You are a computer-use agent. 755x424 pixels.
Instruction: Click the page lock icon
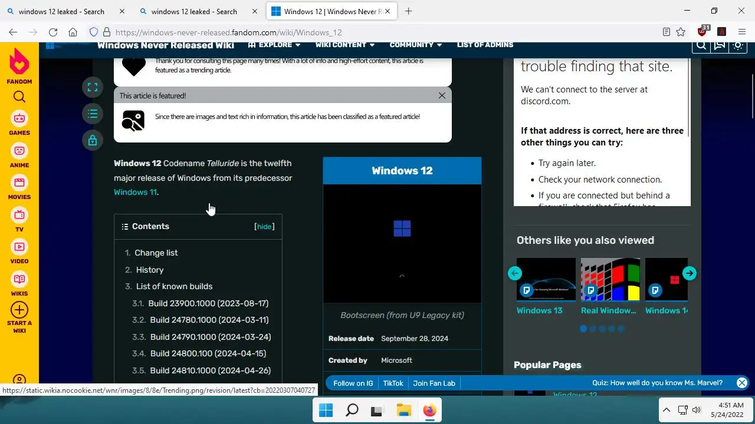pyautogui.click(x=93, y=140)
